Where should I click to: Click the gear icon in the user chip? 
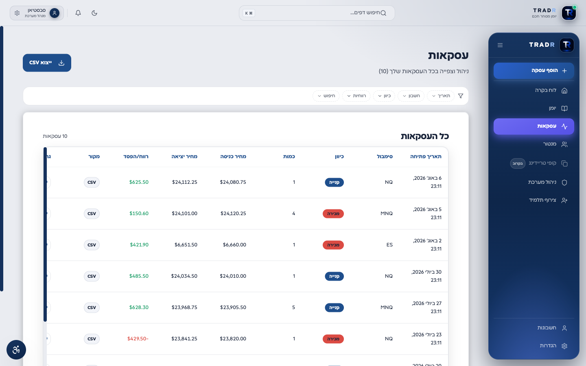point(17,13)
